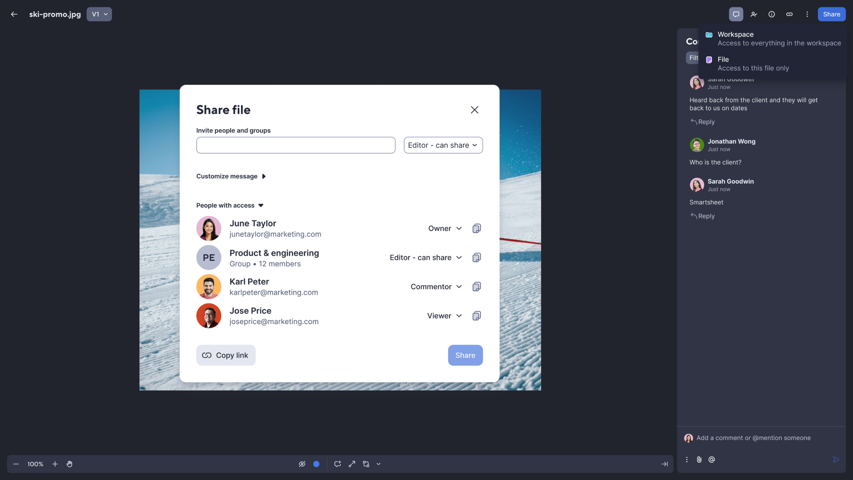Collapse side panel with the arrow-to-bar icon
This screenshot has height=480, width=853.
(x=664, y=464)
